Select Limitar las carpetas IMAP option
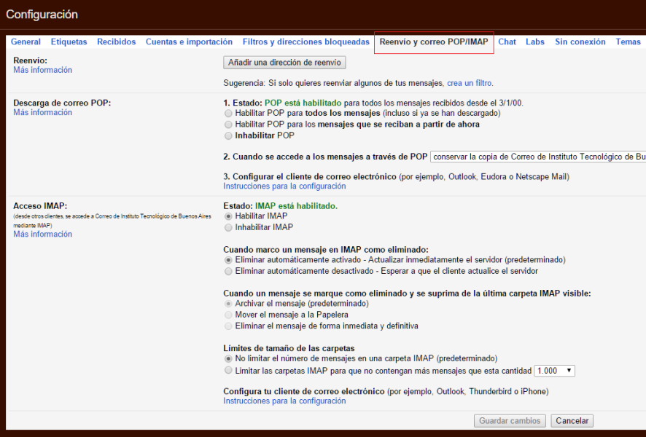 coord(229,371)
